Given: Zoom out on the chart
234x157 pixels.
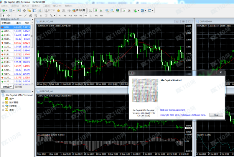Looking at the screenshot, I should point(112,10).
